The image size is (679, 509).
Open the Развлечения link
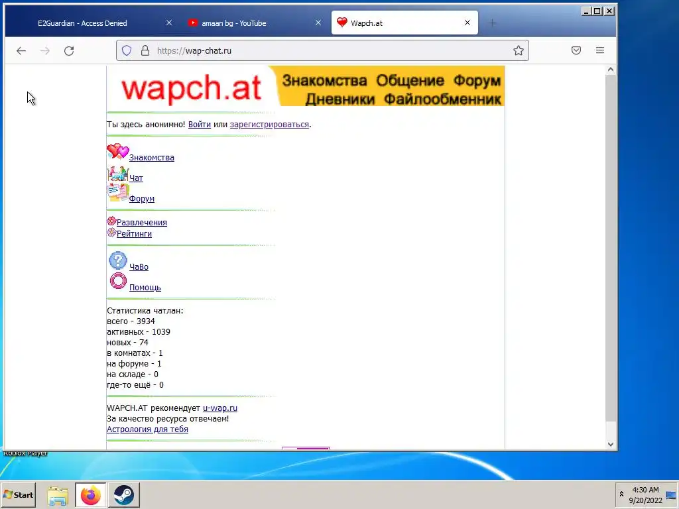pyautogui.click(x=142, y=223)
